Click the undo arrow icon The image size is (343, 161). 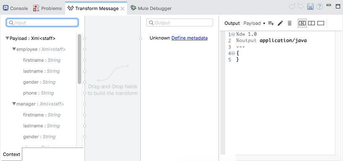292,7
